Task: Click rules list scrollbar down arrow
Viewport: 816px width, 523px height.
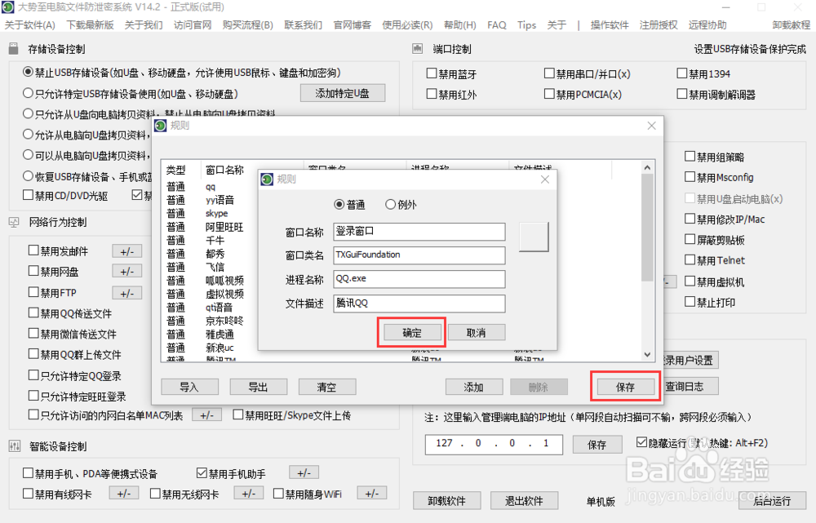Action: tap(647, 354)
